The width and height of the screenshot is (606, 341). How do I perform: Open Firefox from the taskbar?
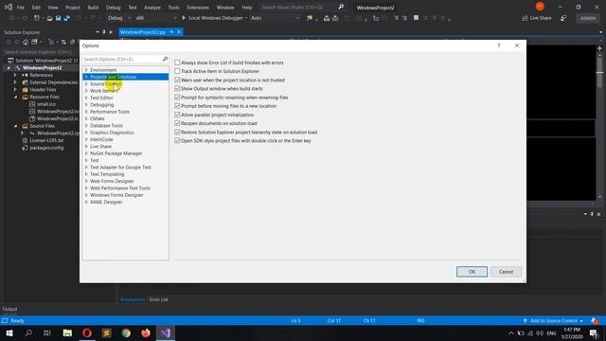pyautogui.click(x=146, y=332)
